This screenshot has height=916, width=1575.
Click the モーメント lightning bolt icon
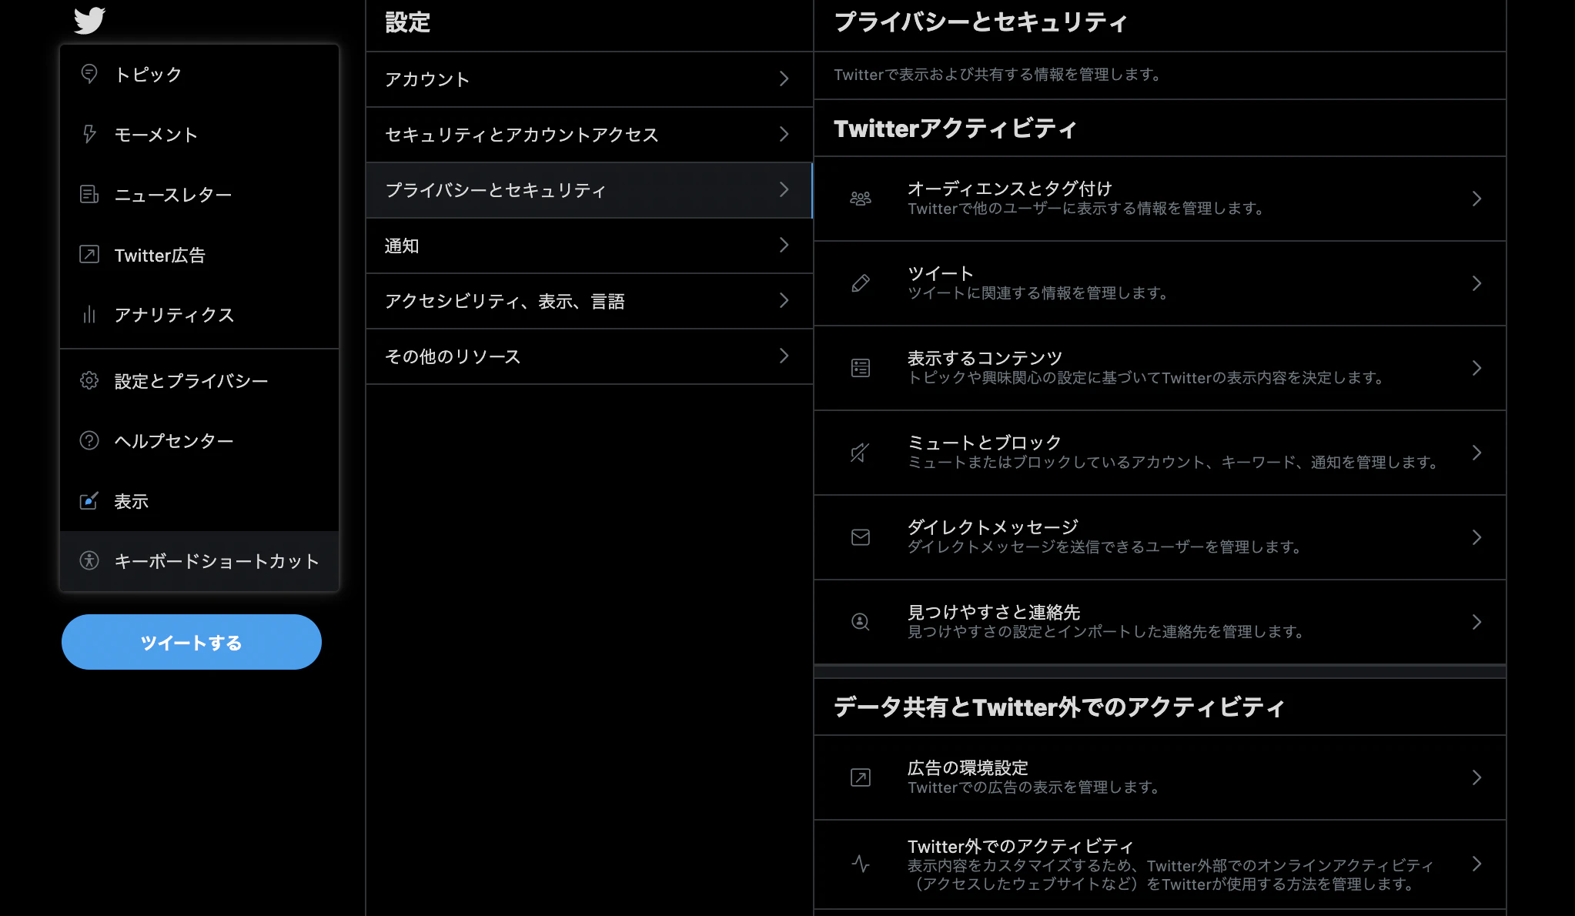click(89, 134)
